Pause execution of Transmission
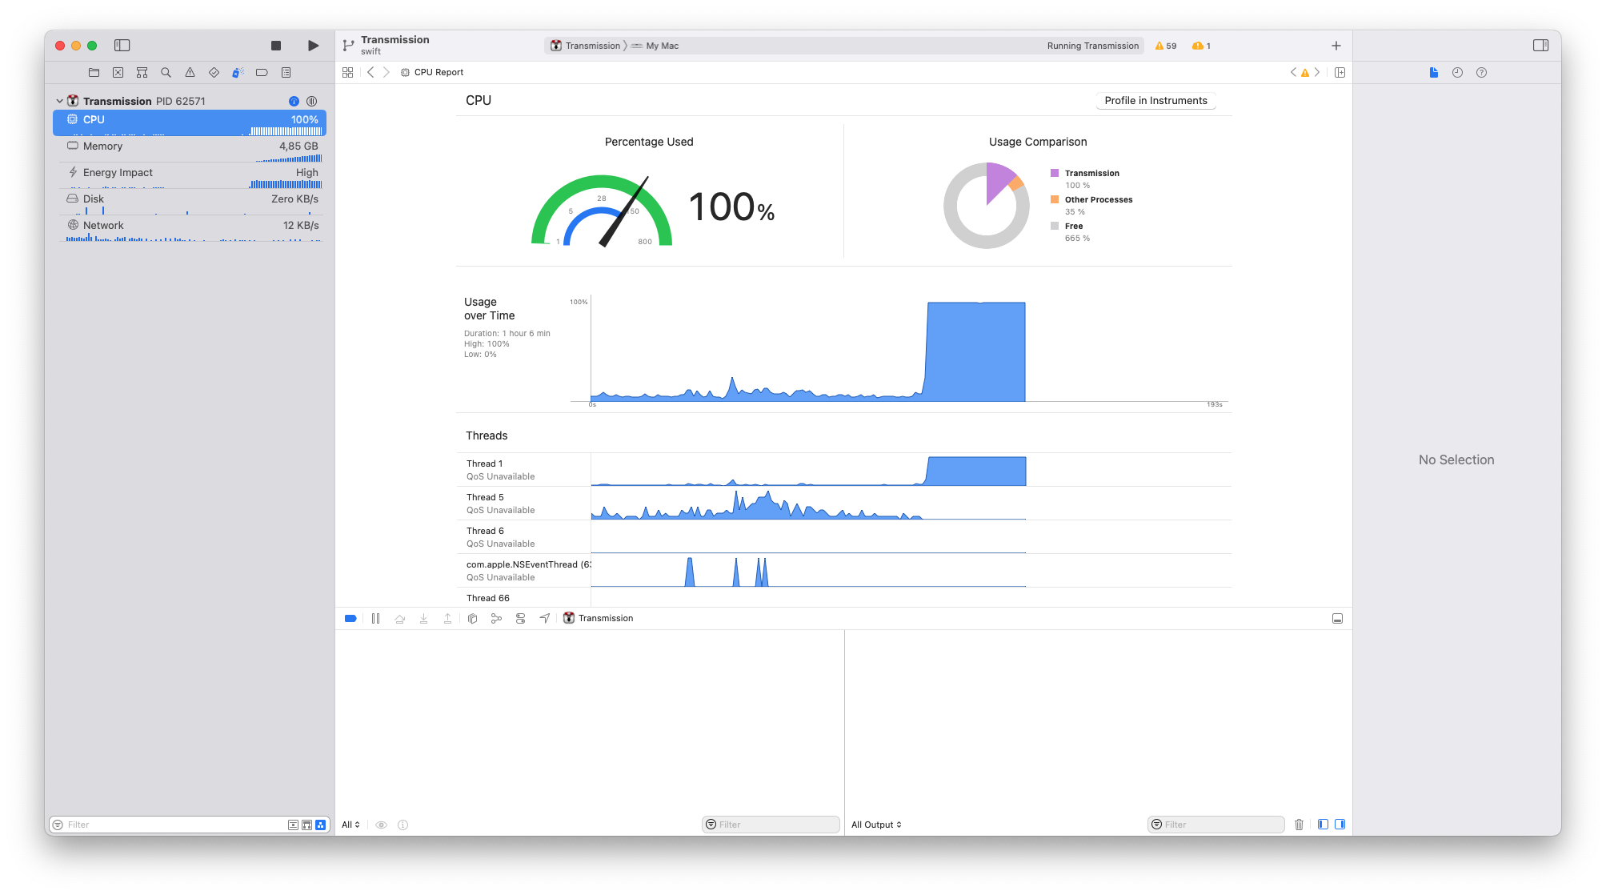The image size is (1606, 895). tap(375, 618)
